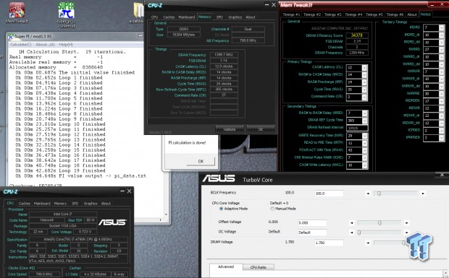Open Timings #4 tab in MemTweakIt
Screen dimensions: 449x278
coord(353,14)
